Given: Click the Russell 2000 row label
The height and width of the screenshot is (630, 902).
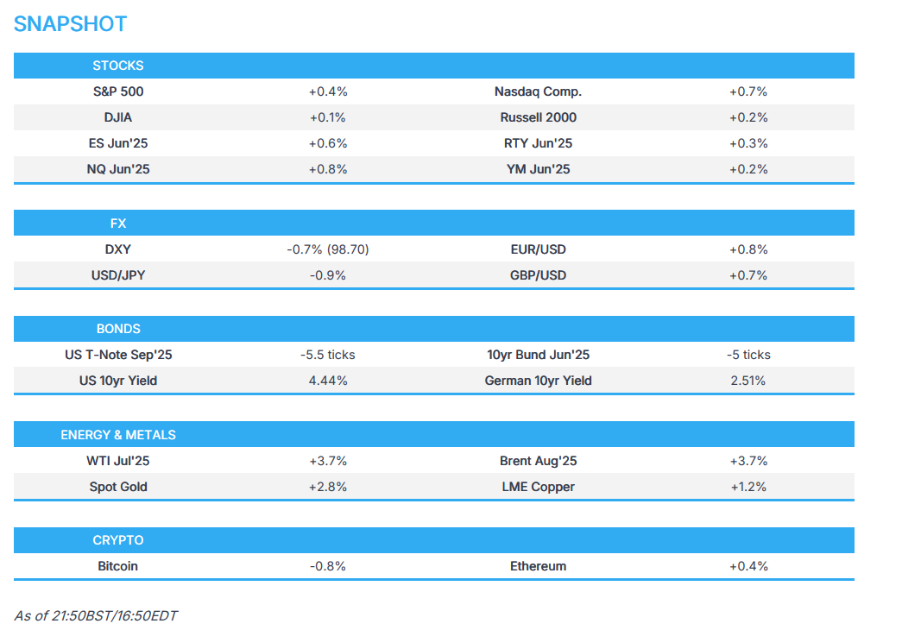Looking at the screenshot, I should point(538,117).
